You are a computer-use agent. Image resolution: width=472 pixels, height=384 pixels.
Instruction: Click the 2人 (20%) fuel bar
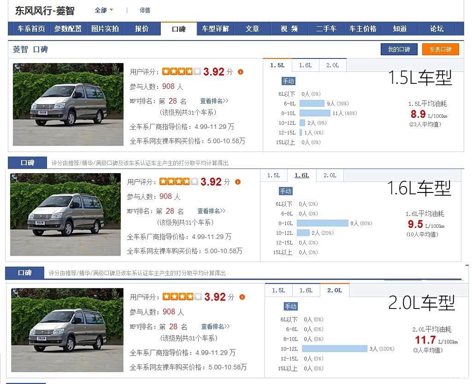[303, 233]
